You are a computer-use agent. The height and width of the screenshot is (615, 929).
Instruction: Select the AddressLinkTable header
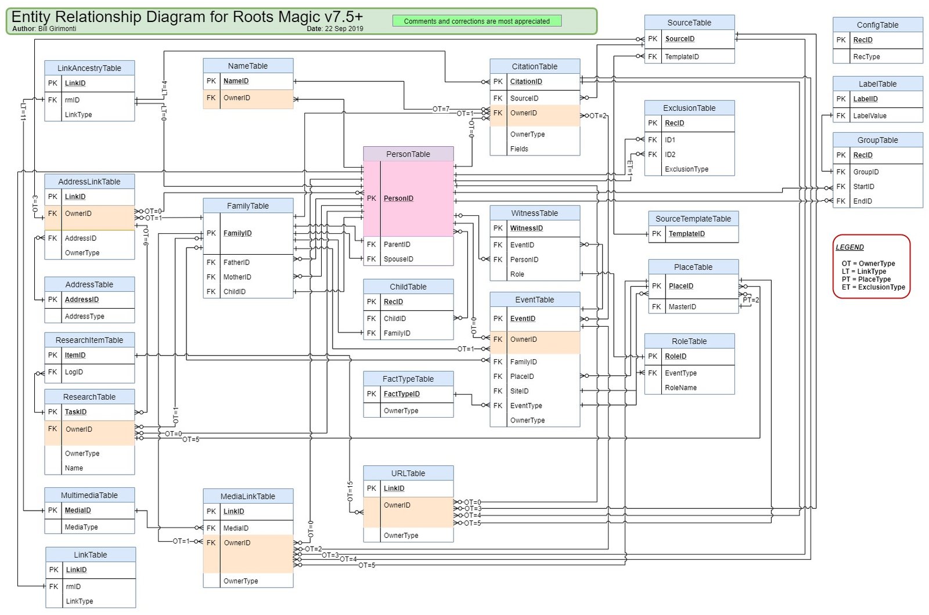click(89, 182)
